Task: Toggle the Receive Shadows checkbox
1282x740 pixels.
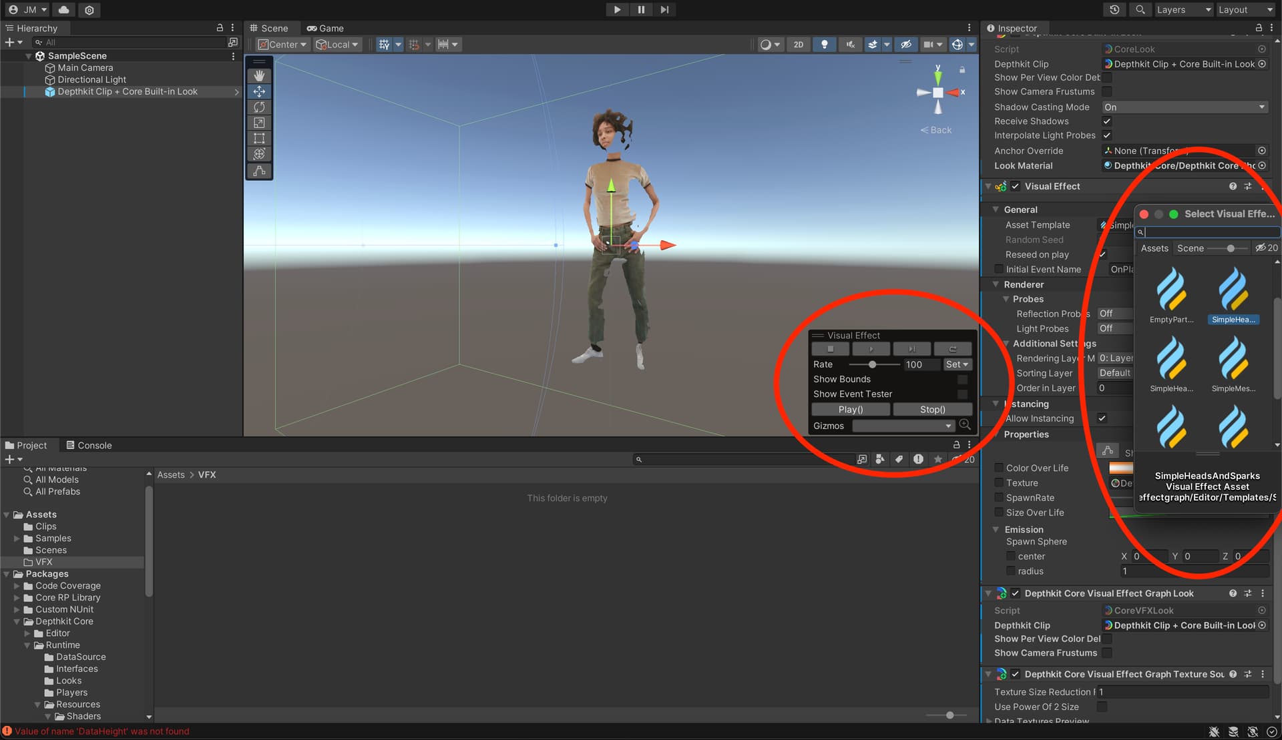Action: click(1107, 121)
